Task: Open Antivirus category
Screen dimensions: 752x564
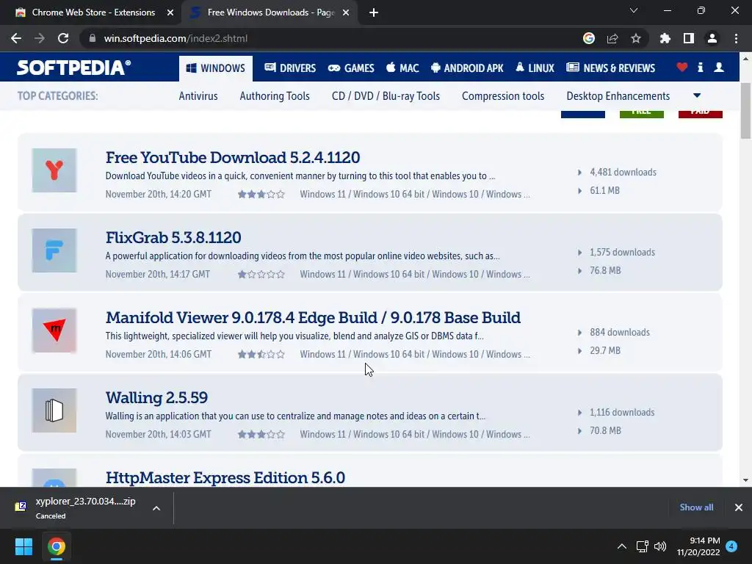Action: pos(198,96)
